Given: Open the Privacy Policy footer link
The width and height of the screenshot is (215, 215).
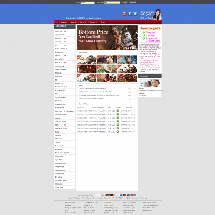Looking at the screenshot, I should [86, 198].
